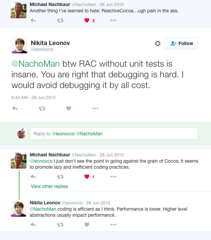Open the gear settings menu beside Follow
Image resolution: width=211 pixels, height=240 pixels.
pyautogui.click(x=158, y=44)
